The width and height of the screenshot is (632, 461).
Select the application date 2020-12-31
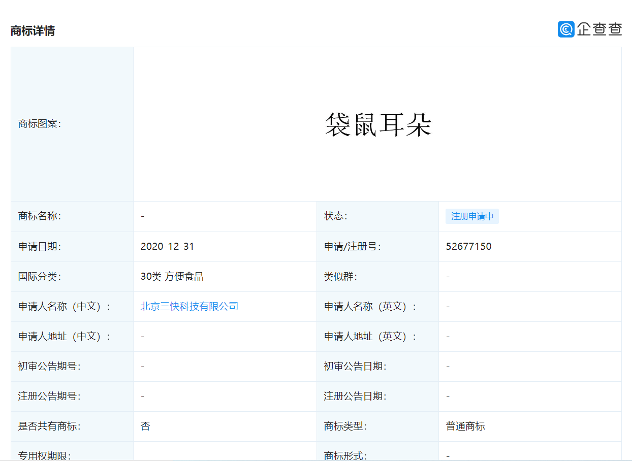[x=168, y=247]
